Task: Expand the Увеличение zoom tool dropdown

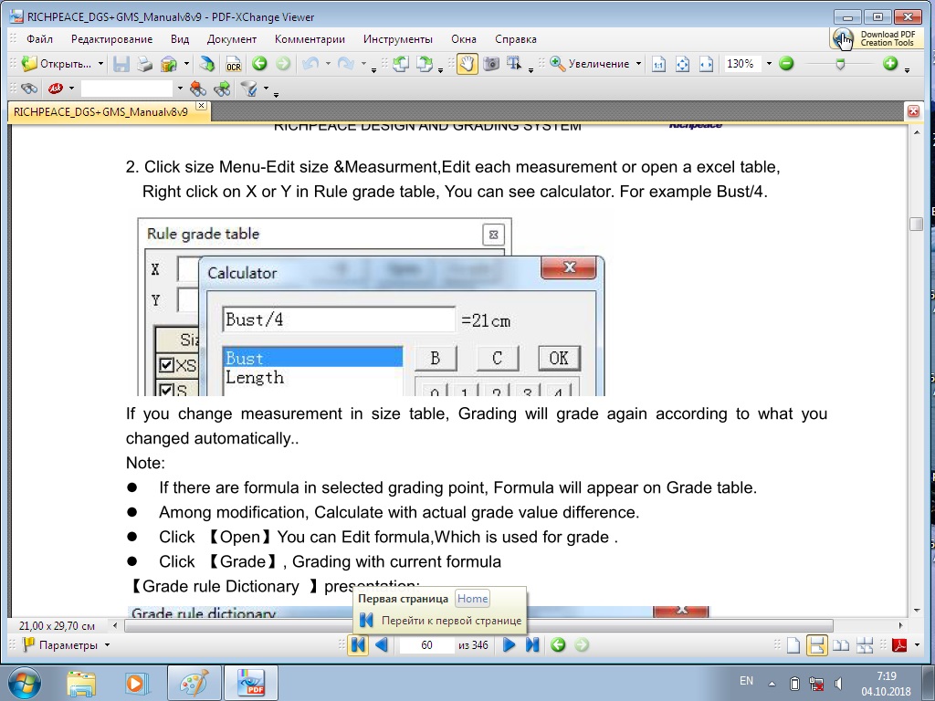Action: [638, 64]
